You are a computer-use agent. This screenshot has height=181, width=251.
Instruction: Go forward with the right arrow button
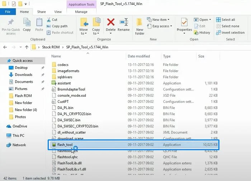pos(14,47)
